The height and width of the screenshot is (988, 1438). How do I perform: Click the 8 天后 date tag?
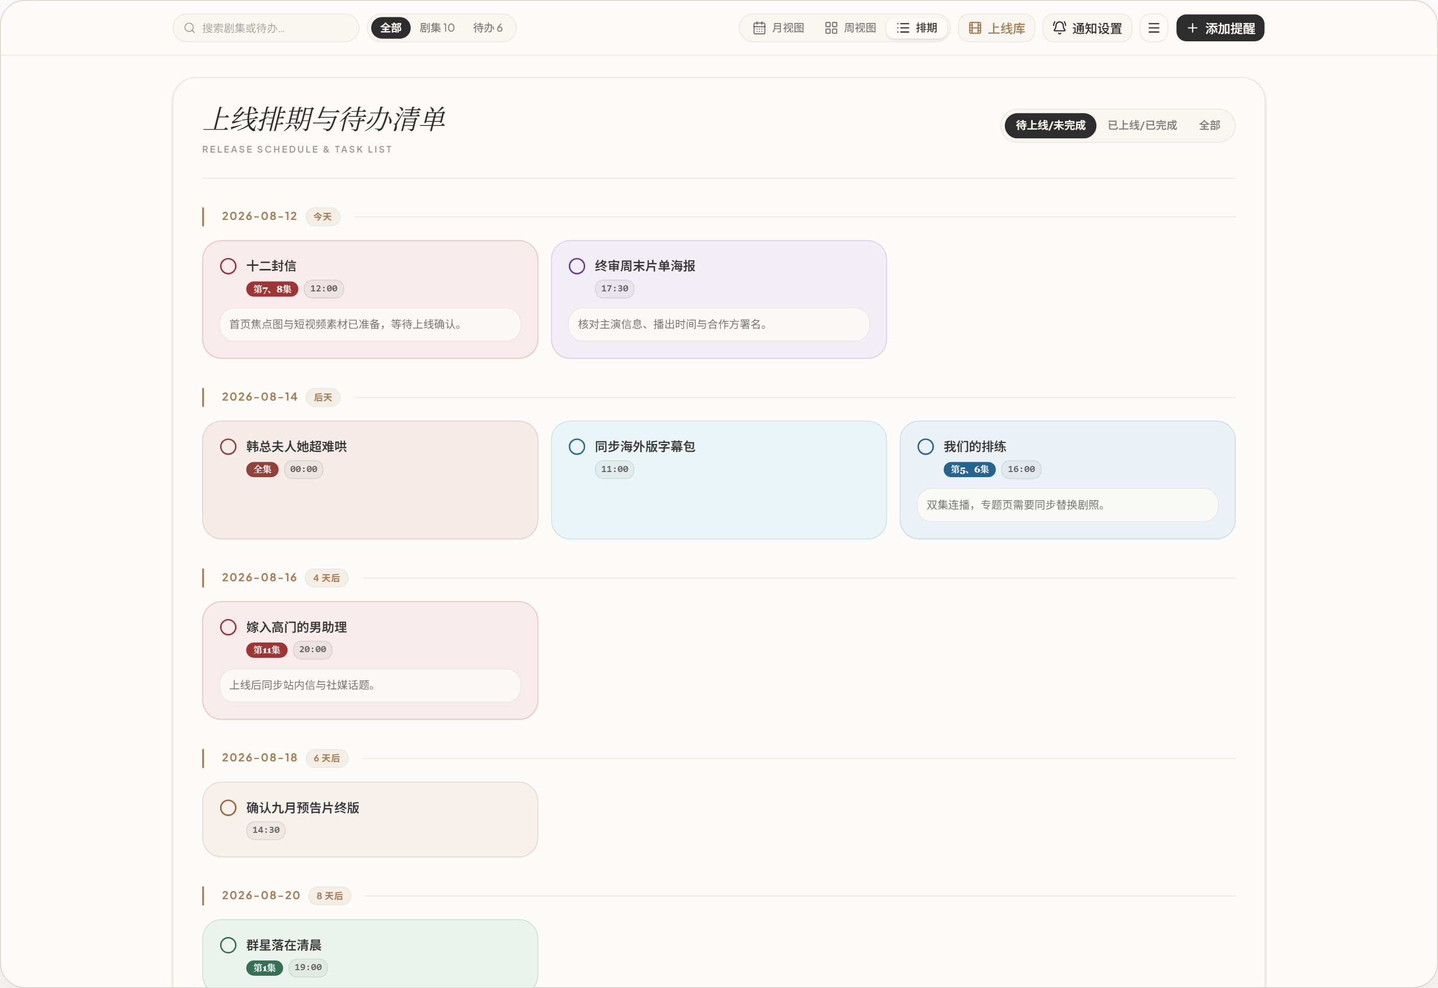329,896
